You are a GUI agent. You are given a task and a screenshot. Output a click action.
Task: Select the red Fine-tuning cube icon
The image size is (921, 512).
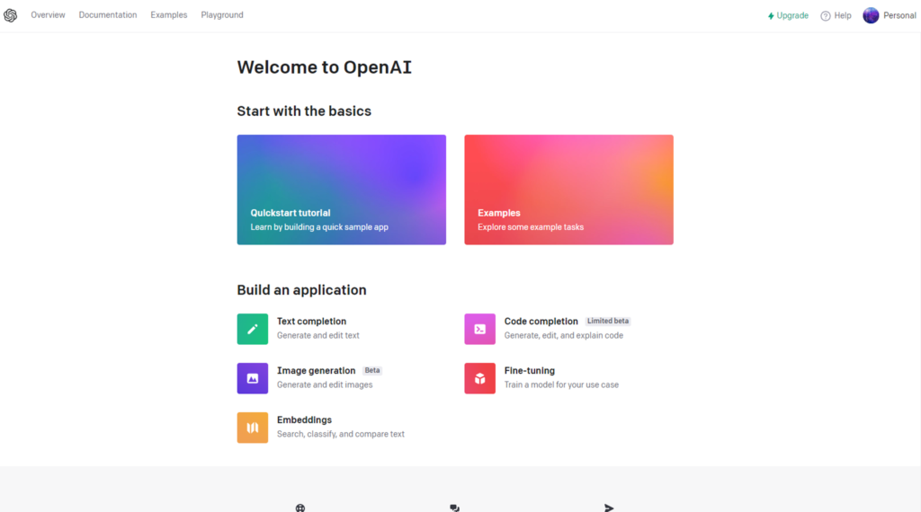click(x=480, y=378)
